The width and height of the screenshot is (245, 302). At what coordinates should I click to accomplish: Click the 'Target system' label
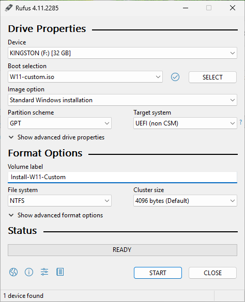point(152,113)
